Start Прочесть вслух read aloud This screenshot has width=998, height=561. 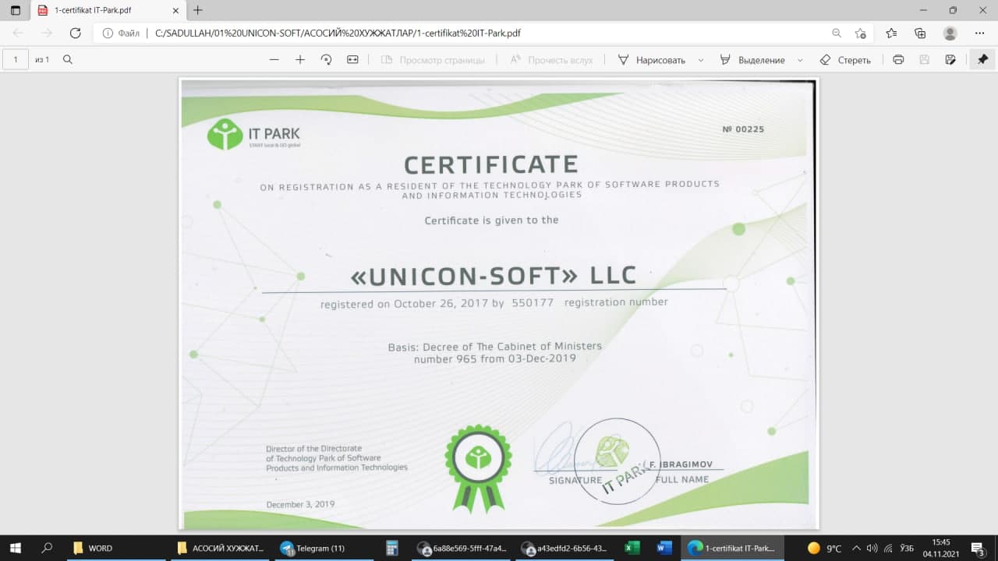click(x=552, y=60)
